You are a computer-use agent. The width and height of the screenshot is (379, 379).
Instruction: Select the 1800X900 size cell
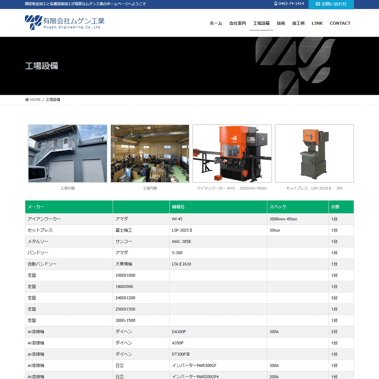[x=141, y=287]
